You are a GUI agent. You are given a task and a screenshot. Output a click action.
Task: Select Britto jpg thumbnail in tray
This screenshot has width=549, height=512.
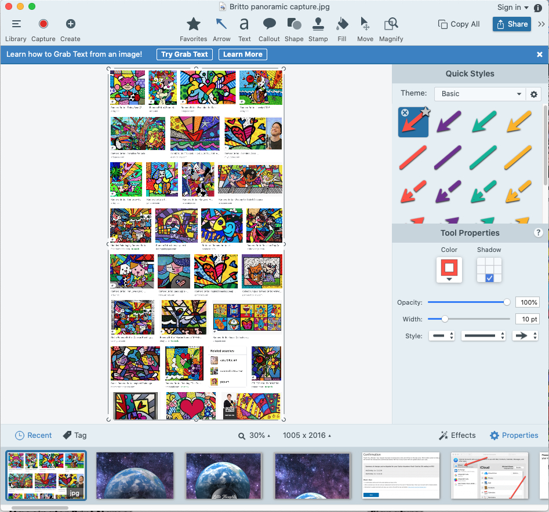click(46, 476)
